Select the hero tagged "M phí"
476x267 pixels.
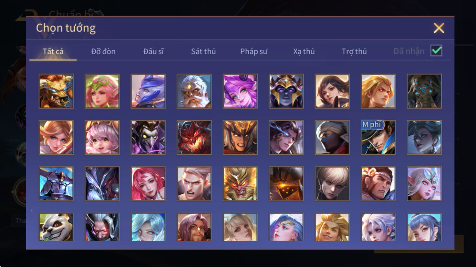(x=378, y=137)
